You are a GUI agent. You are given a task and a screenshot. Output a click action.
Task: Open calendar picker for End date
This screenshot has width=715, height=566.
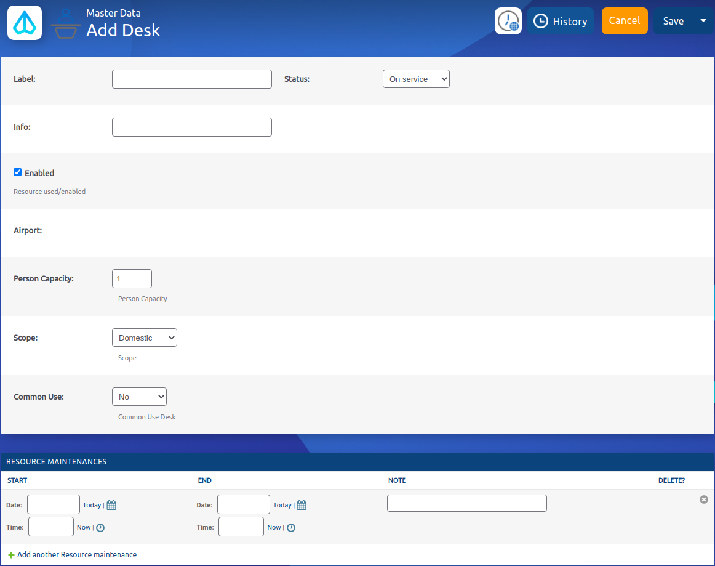[x=302, y=505]
